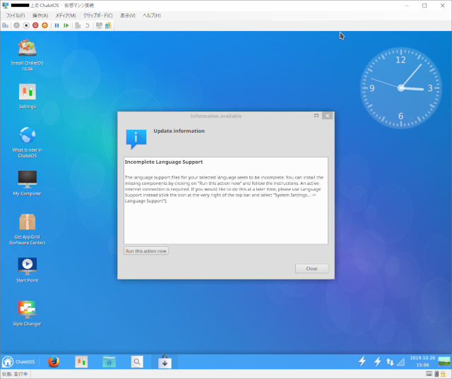Click the second lightning power tray icon

pyautogui.click(x=377, y=361)
